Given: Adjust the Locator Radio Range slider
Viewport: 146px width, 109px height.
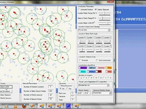Looking at the screenshot, I should [x=105, y=13].
